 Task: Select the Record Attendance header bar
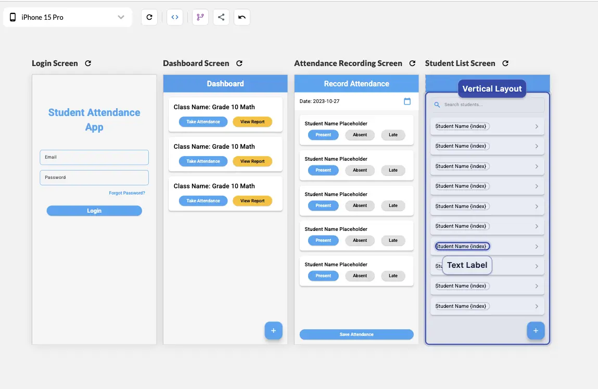coord(357,84)
